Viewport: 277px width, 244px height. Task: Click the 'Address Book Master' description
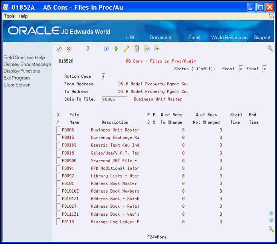click(114, 183)
